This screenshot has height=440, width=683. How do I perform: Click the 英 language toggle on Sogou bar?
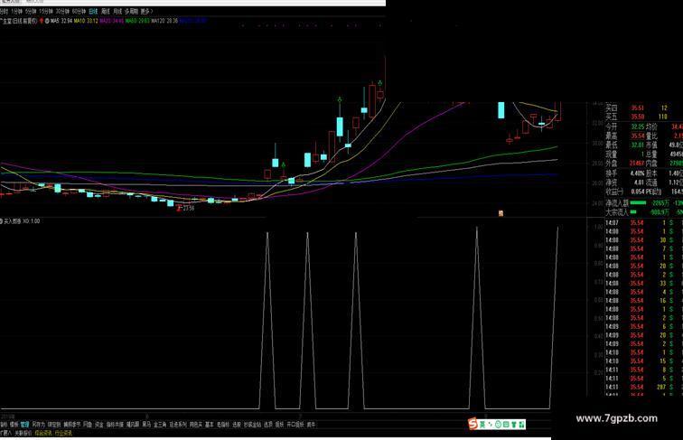click(x=482, y=424)
